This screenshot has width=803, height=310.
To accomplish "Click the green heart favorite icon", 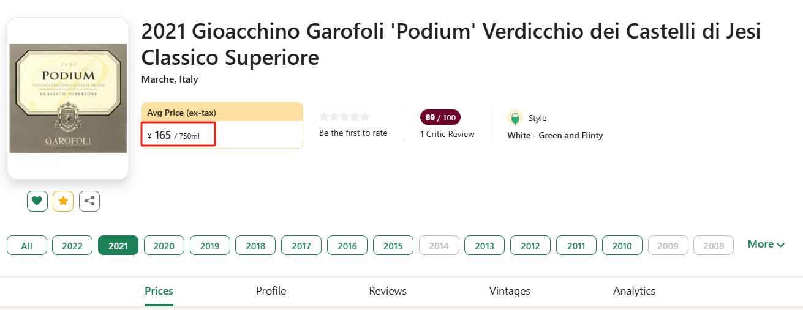I will (37, 201).
